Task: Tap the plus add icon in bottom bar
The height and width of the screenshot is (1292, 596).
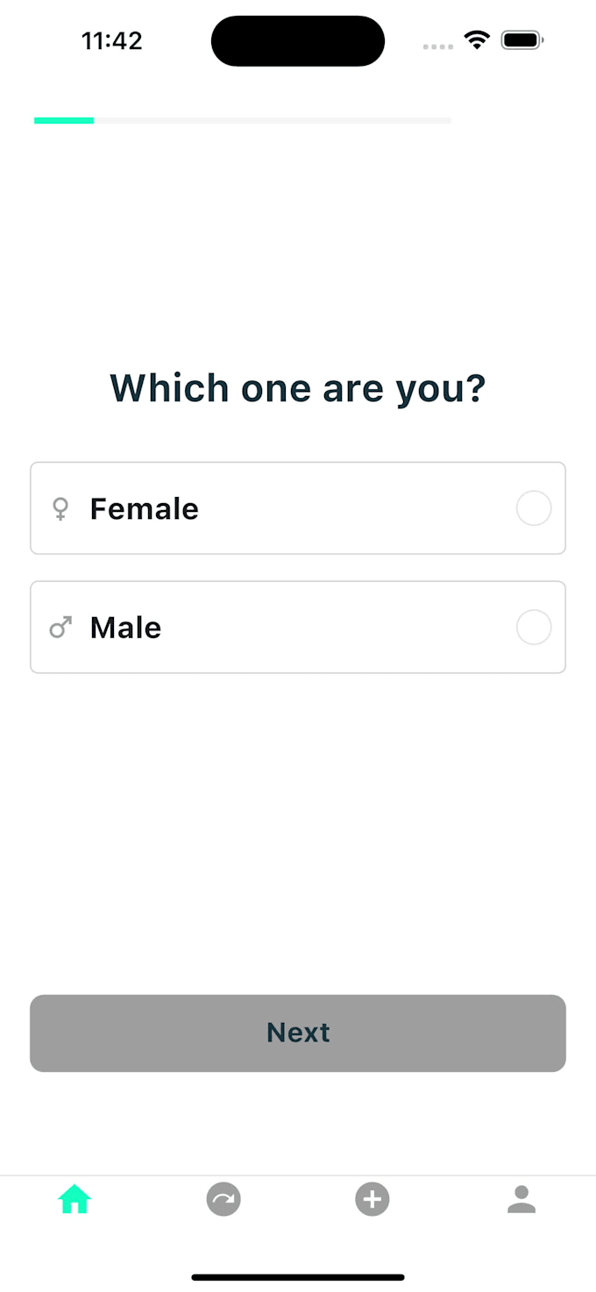Action: (372, 1199)
